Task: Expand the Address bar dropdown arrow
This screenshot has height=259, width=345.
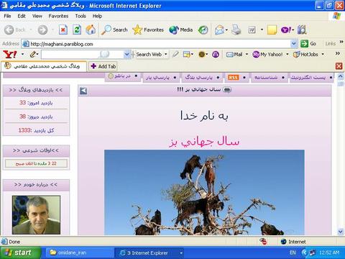Action: point(294,44)
